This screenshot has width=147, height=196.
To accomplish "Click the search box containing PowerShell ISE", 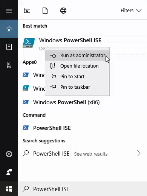I will [83, 189].
